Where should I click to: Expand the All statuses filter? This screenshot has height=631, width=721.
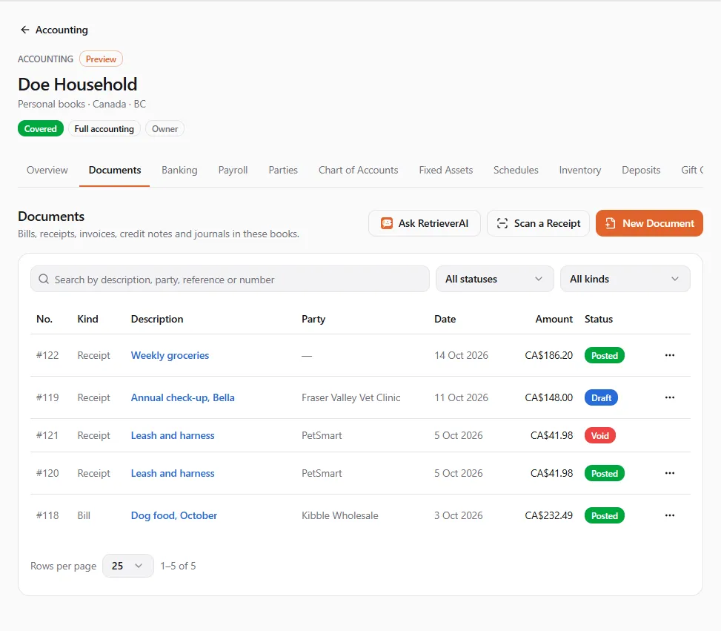click(495, 279)
